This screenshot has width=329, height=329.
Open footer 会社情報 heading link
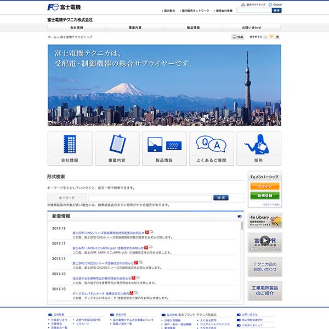59,315
